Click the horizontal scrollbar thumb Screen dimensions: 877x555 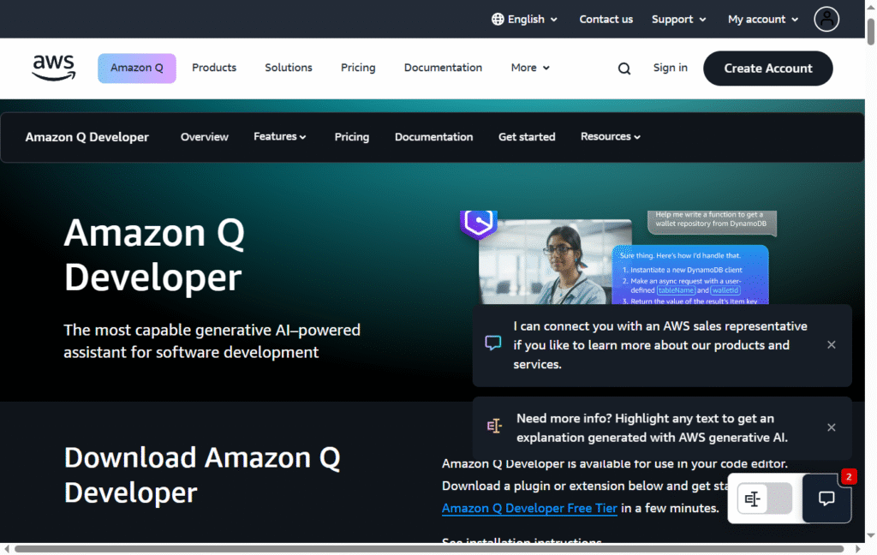[429, 549]
